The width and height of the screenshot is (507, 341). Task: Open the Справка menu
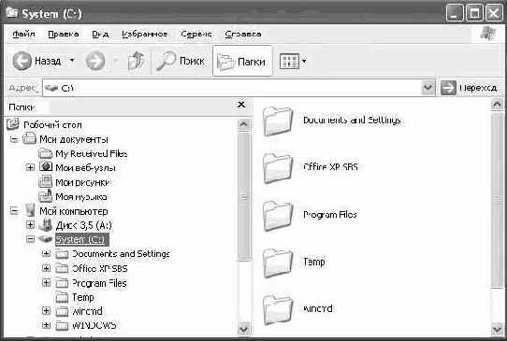point(243,34)
